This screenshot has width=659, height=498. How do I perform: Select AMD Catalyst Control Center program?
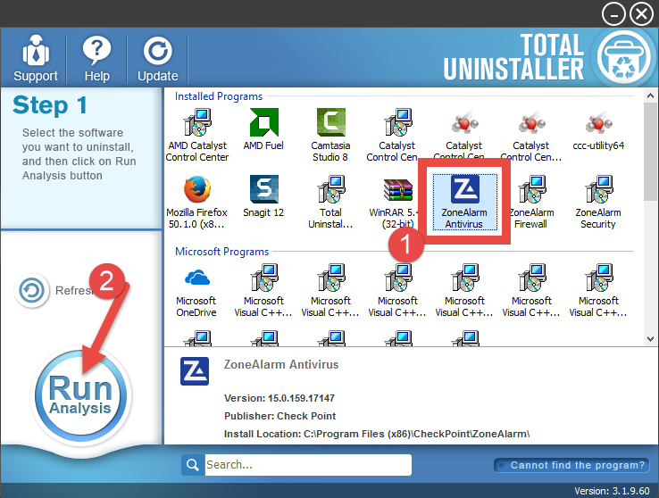tap(197, 135)
